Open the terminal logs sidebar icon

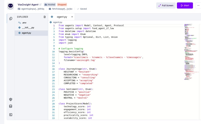pyautogui.click(x=11, y=115)
